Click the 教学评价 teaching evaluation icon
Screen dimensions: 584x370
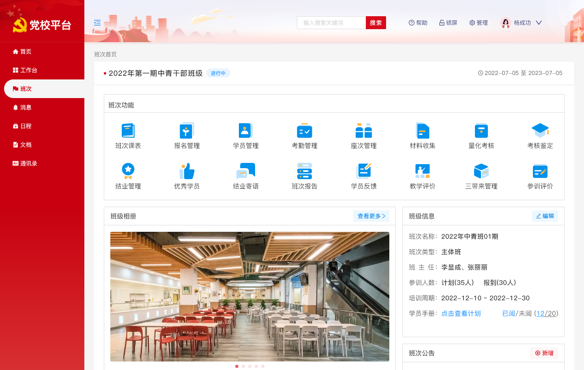coord(423,171)
